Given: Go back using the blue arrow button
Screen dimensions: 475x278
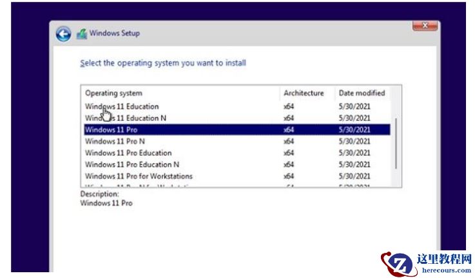Looking at the screenshot, I should point(63,33).
